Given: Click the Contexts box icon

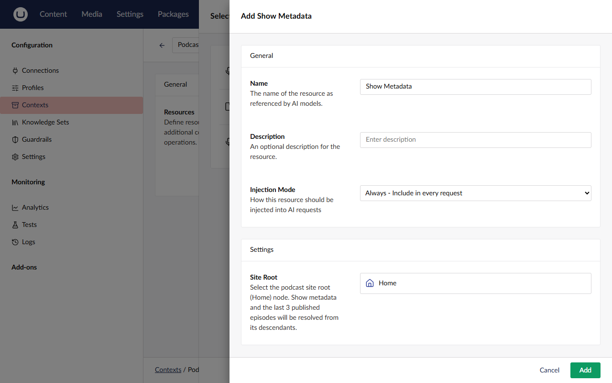Looking at the screenshot, I should (x=15, y=105).
